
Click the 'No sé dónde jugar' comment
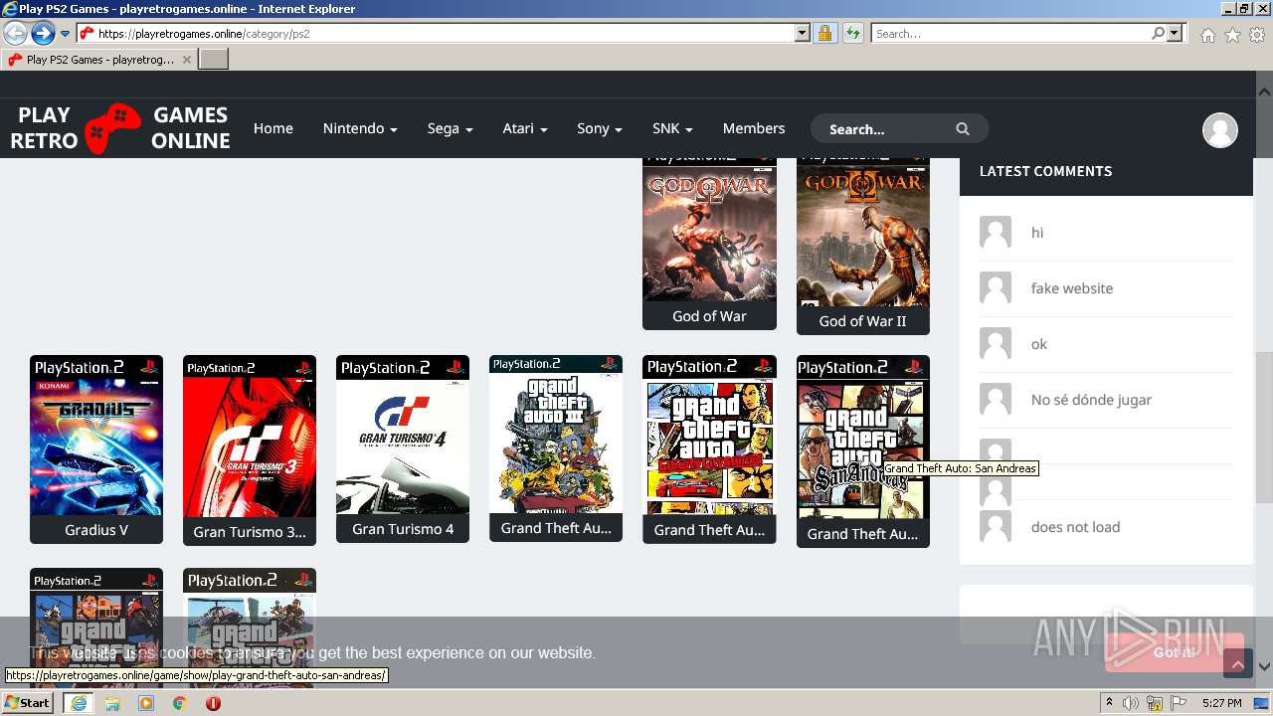[1091, 400]
